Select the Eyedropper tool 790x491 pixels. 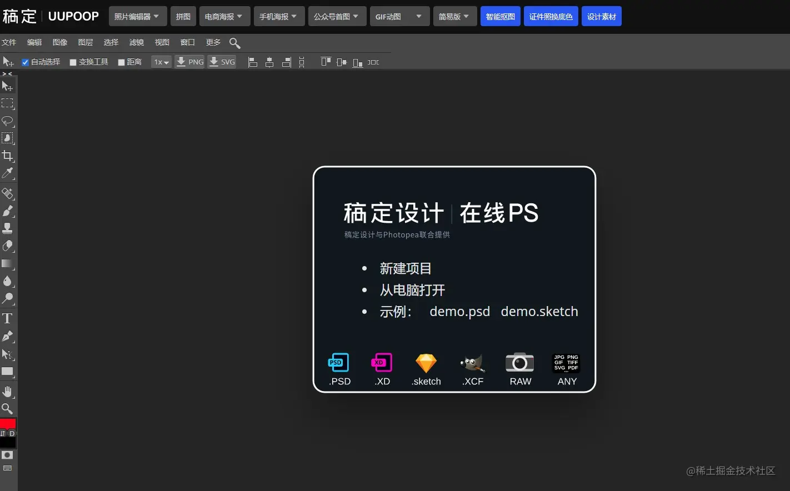coord(7,173)
